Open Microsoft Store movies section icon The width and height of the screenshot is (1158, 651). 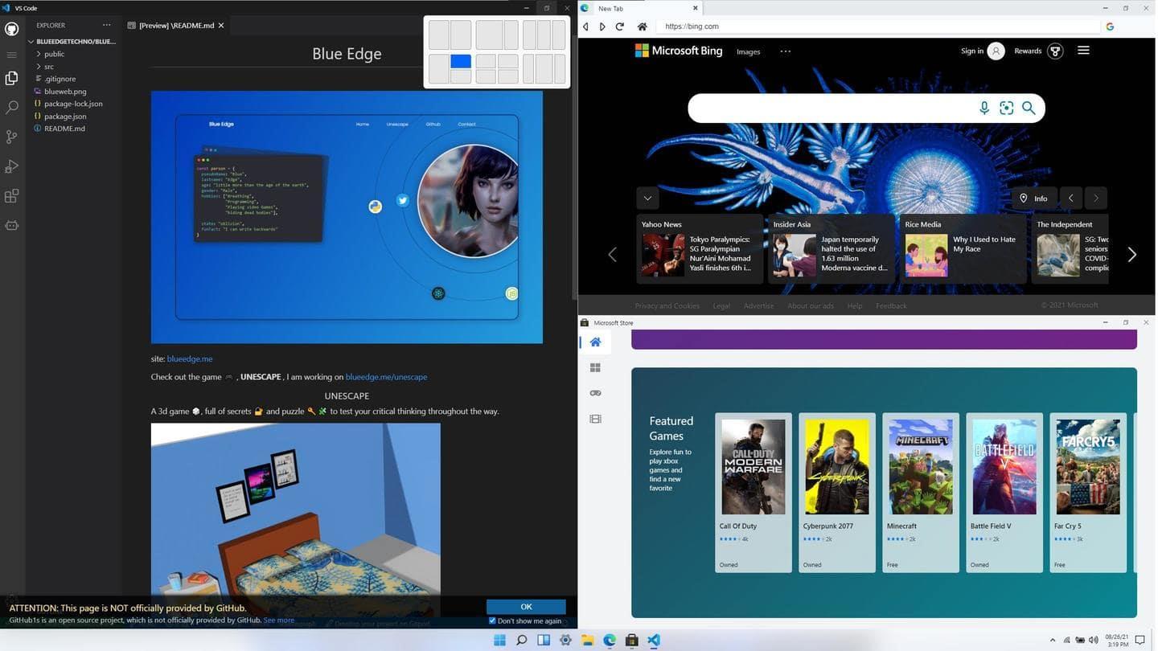(x=595, y=419)
